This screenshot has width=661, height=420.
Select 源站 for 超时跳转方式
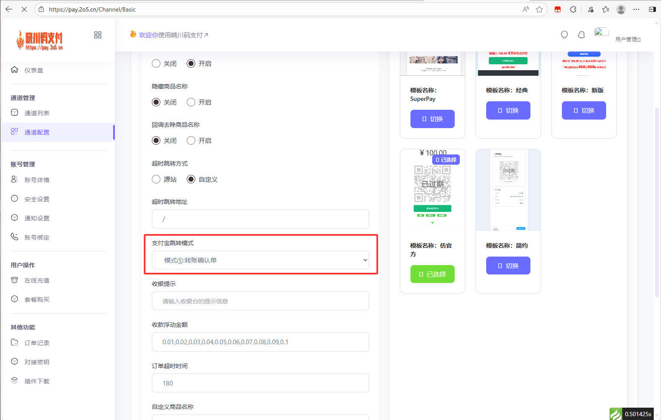pos(156,179)
